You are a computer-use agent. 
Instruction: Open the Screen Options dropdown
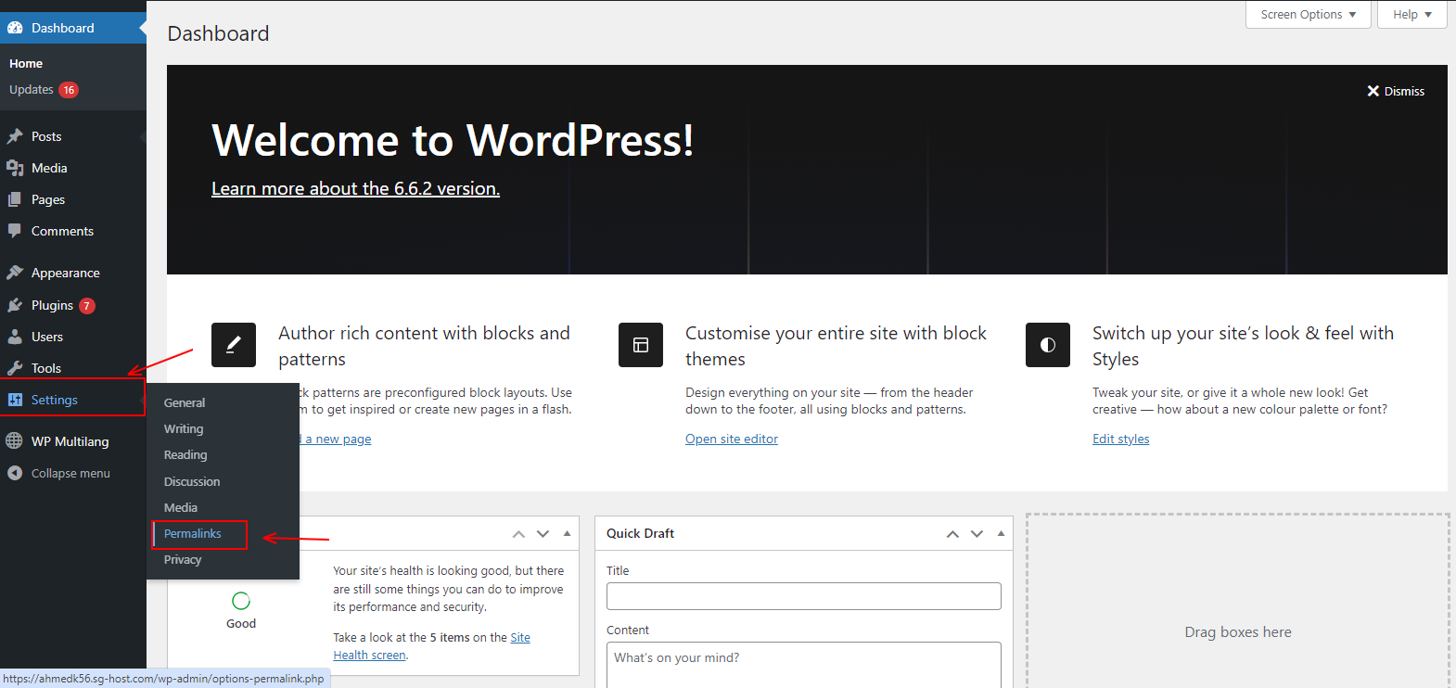(1309, 15)
